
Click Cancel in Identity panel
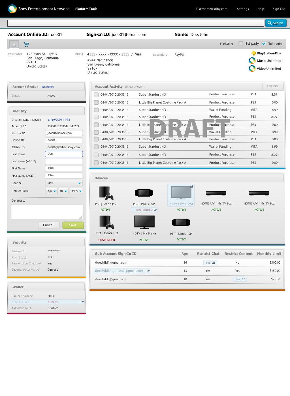click(48, 225)
